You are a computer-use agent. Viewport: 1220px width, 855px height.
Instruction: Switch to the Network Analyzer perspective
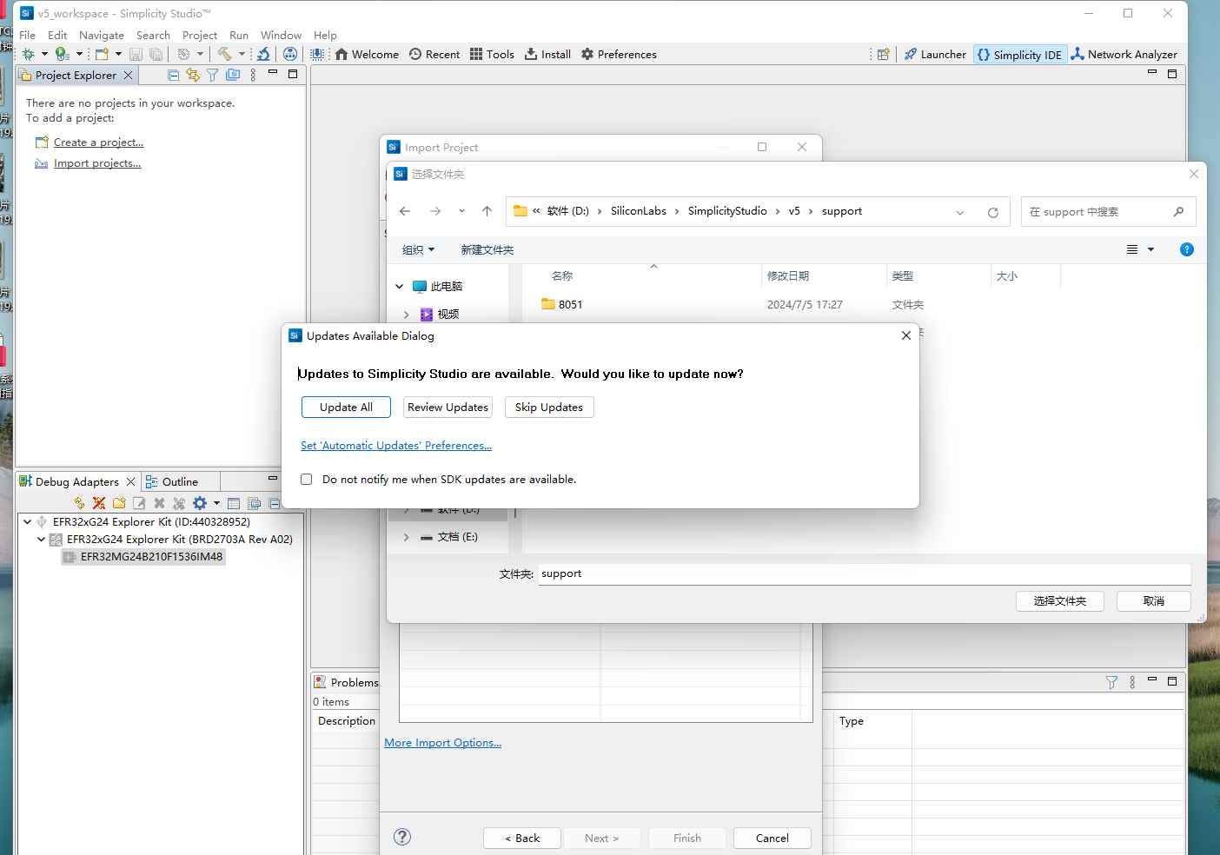point(1124,54)
